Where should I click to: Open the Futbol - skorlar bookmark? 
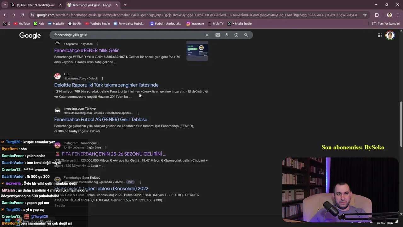click(166, 24)
